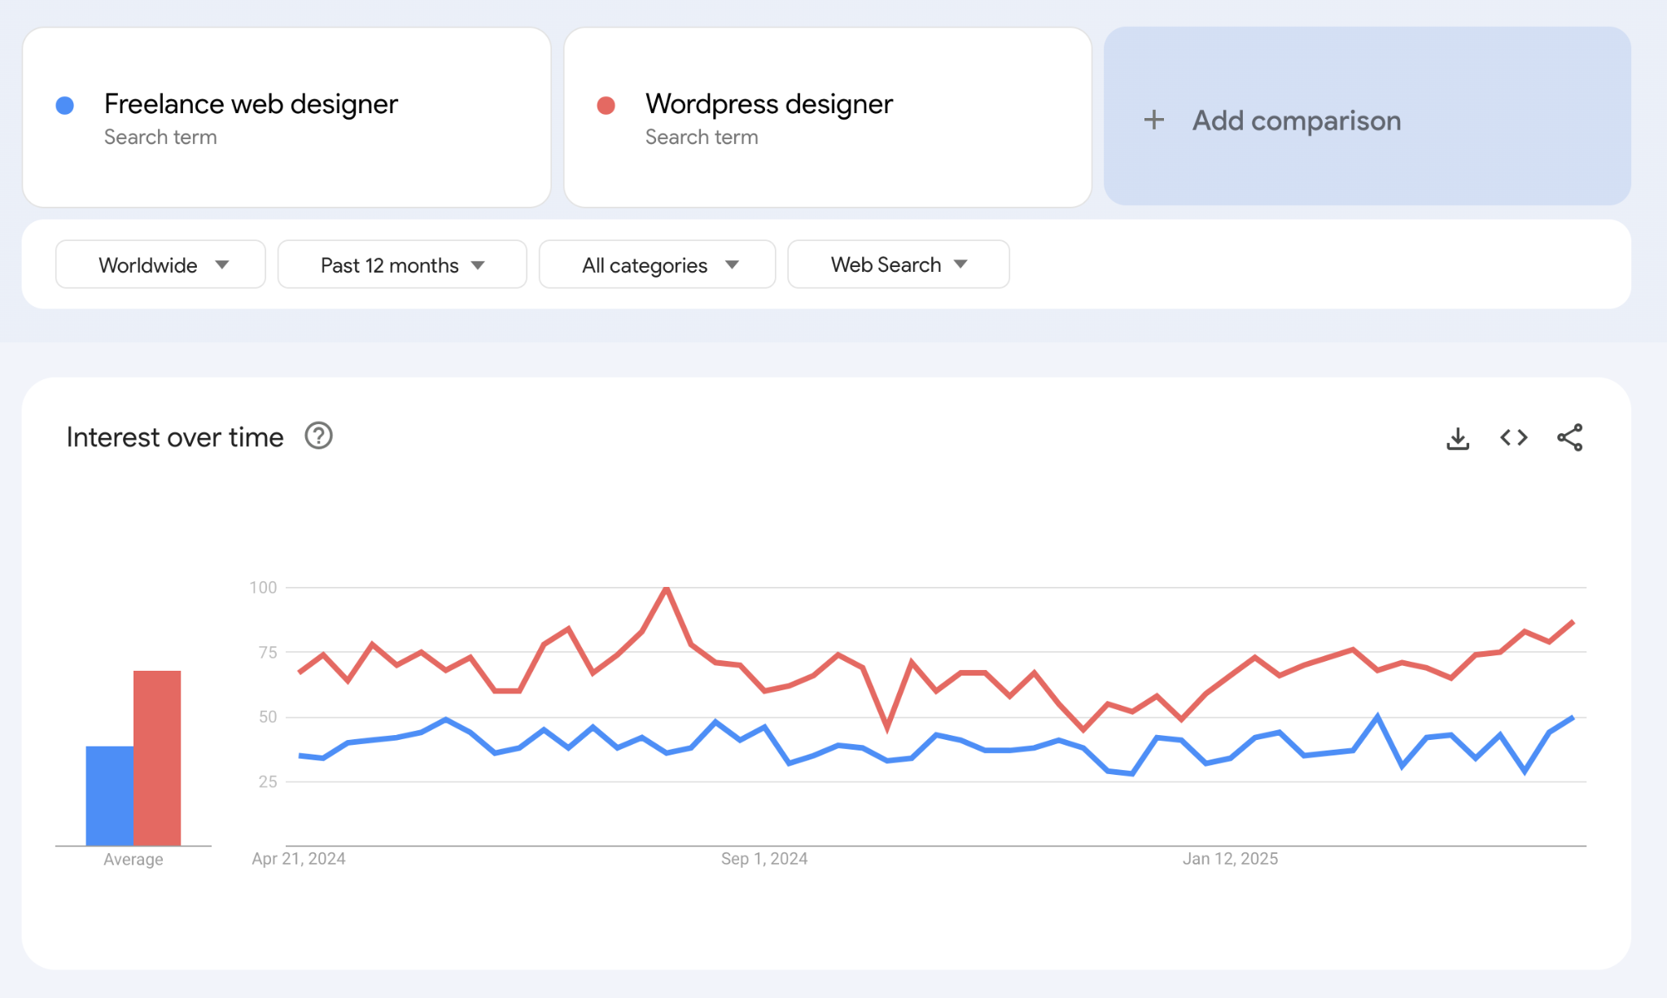Click the download arrow icon above the chart
The width and height of the screenshot is (1667, 998).
click(1458, 437)
